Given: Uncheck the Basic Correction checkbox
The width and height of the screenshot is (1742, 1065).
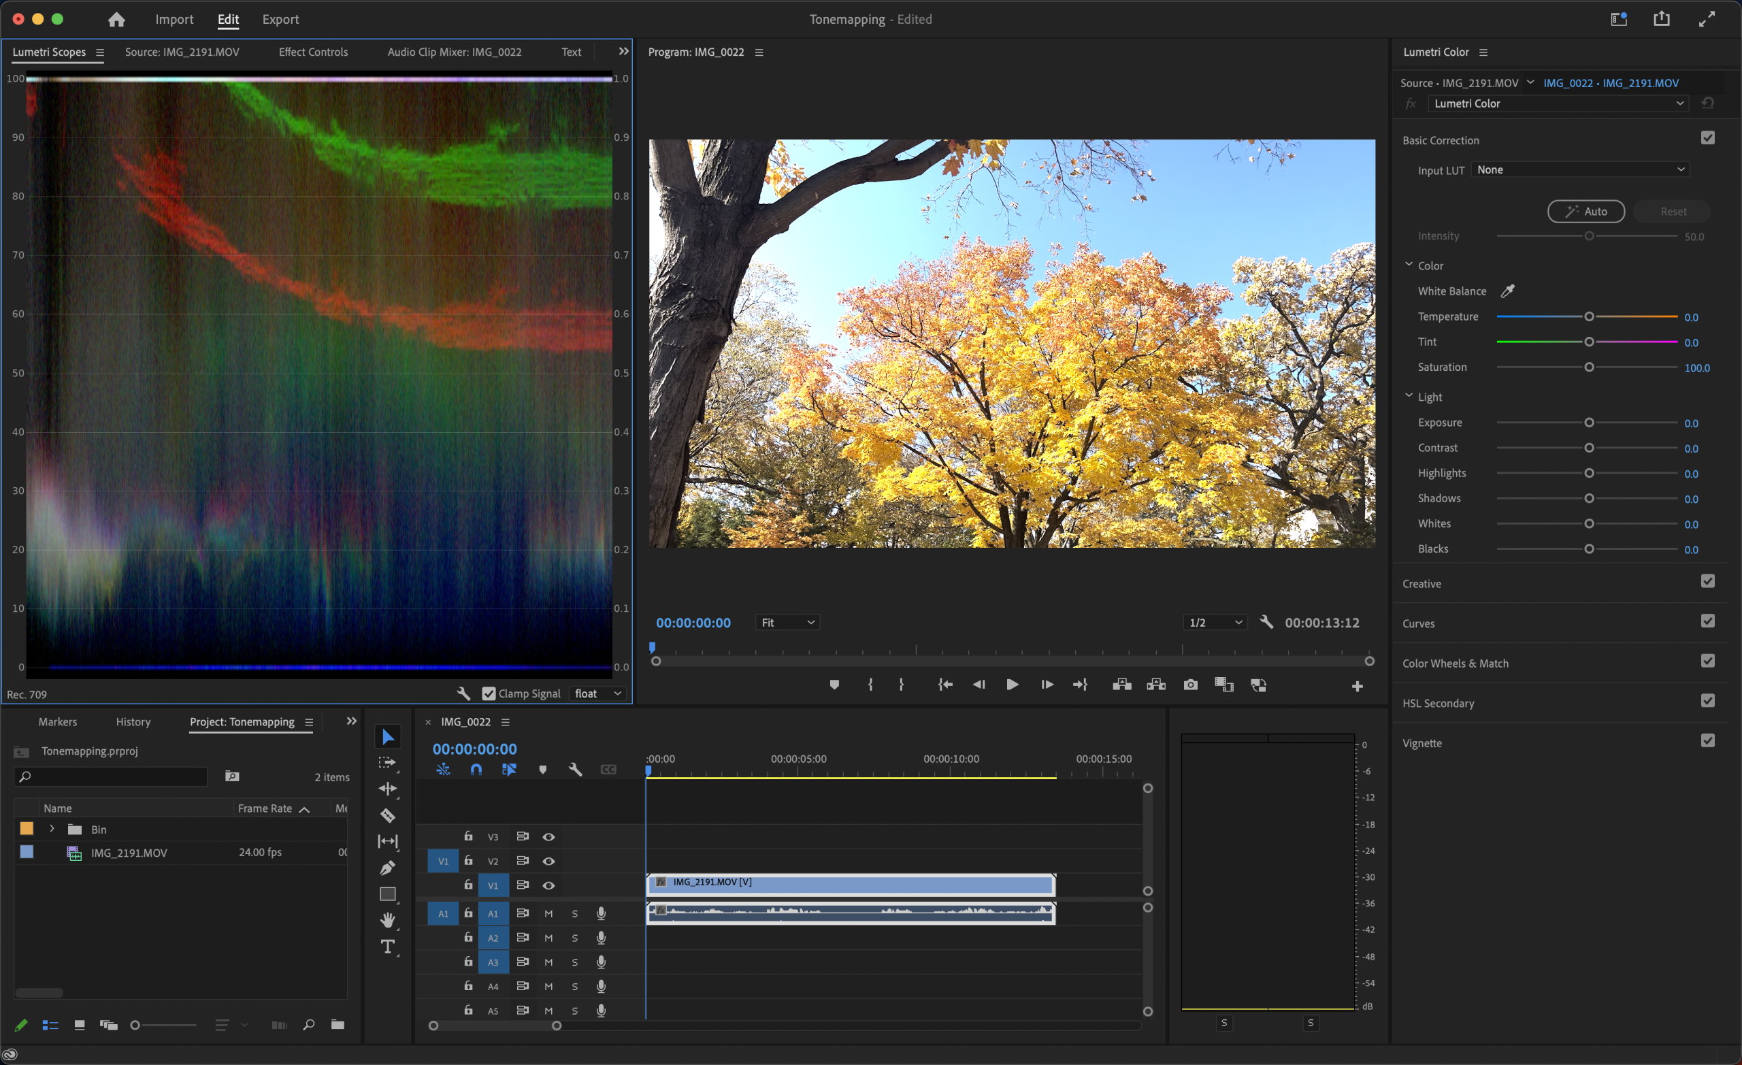Looking at the screenshot, I should 1707,138.
